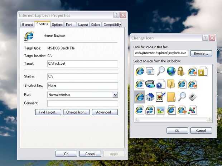The width and height of the screenshot is (222, 166).
Task: Click the Shortcut key field showing None
Action: pos(83,86)
